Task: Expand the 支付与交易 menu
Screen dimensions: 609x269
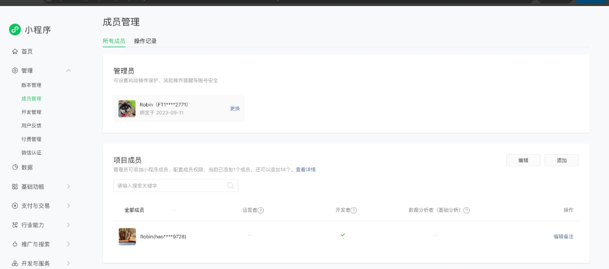Action: (x=69, y=206)
